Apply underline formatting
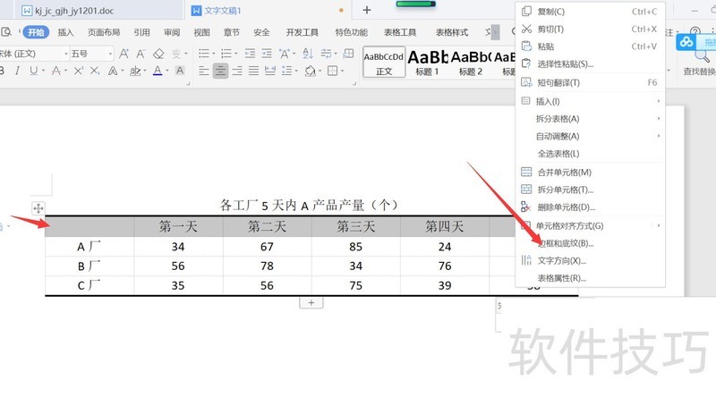 click(x=33, y=71)
